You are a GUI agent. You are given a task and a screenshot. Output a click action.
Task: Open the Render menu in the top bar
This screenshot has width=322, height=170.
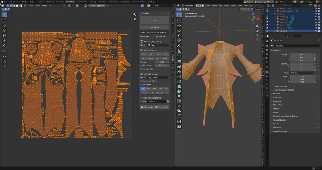17,2
